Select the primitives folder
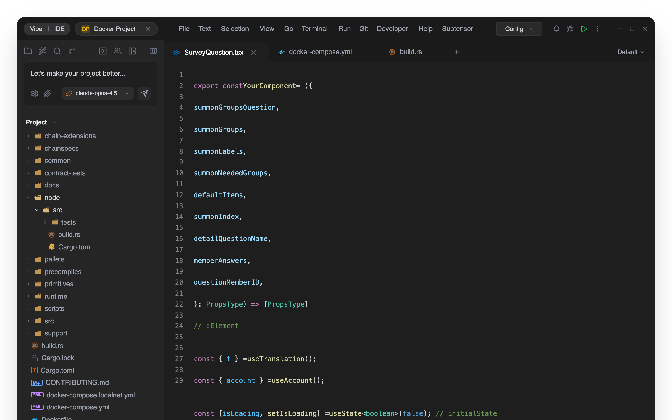The height and width of the screenshot is (420, 672). tap(59, 284)
